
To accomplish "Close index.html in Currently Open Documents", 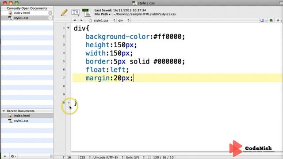I will 50,13.
